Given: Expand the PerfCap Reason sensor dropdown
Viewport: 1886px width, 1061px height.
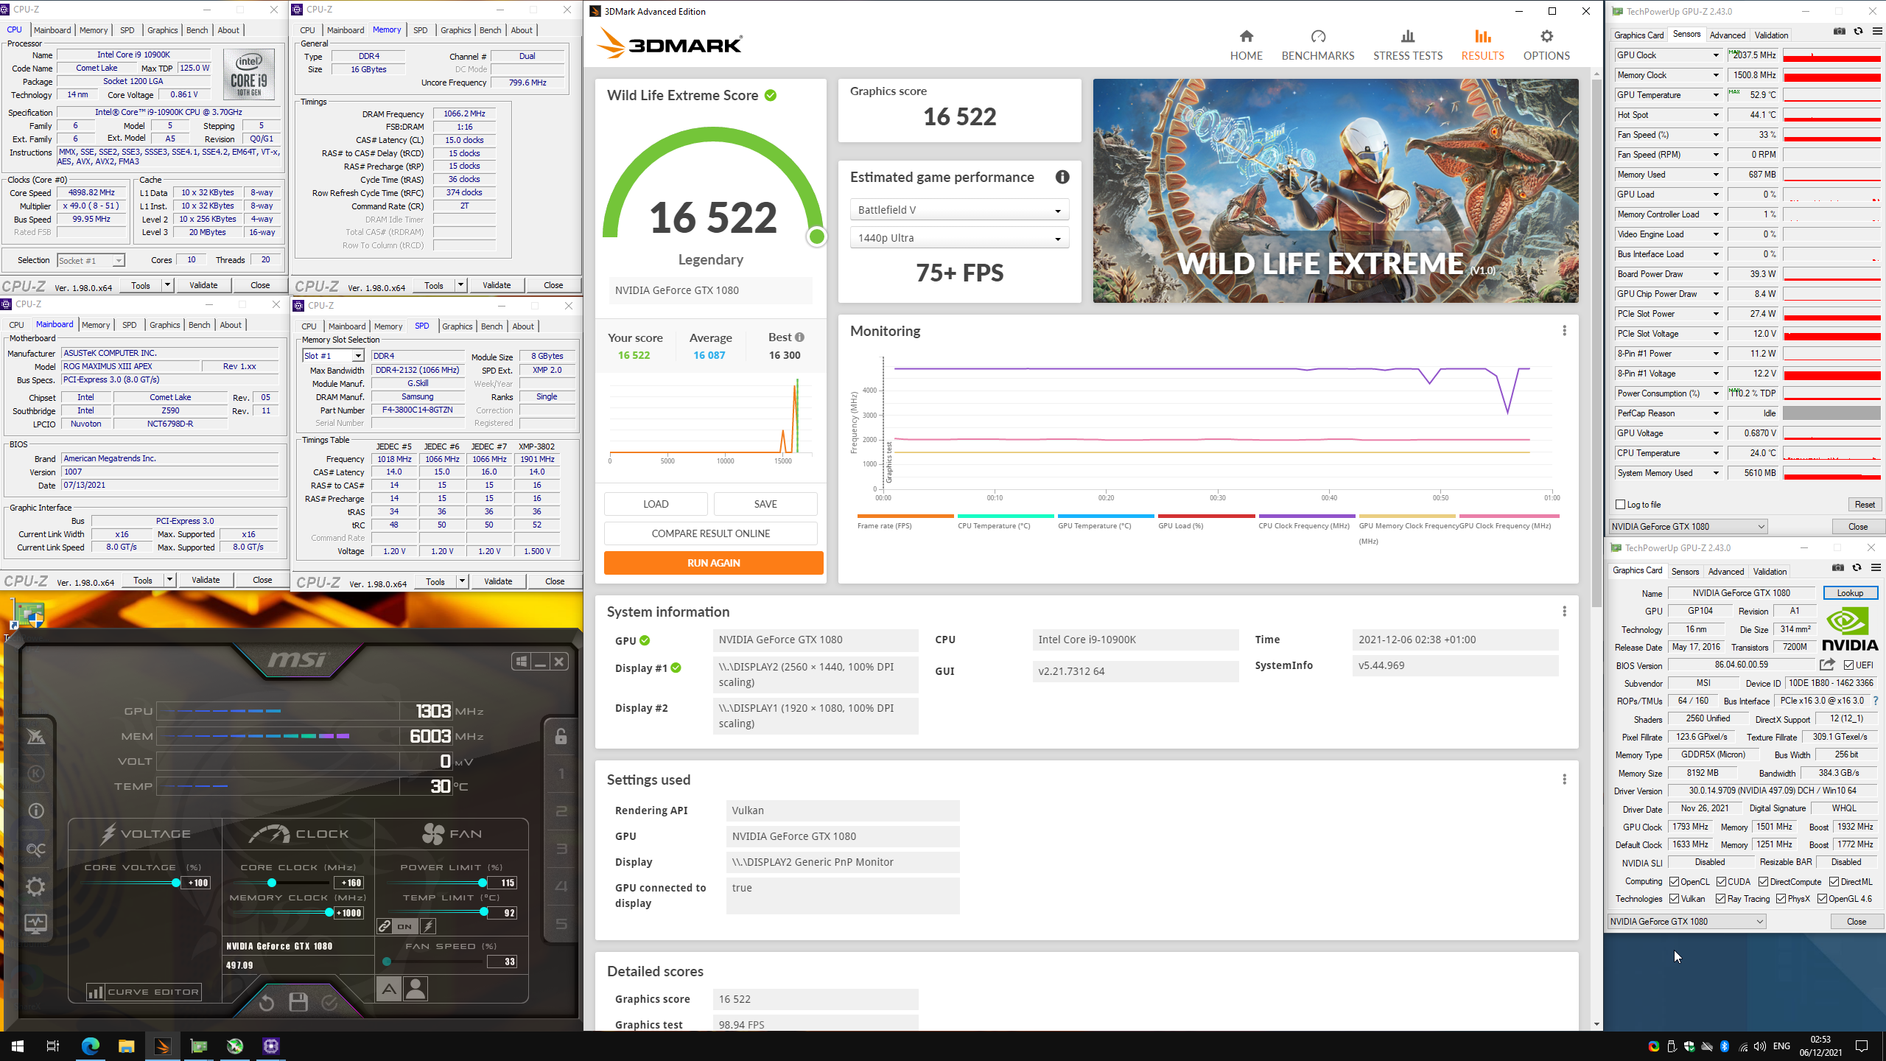Looking at the screenshot, I should 1716,413.
